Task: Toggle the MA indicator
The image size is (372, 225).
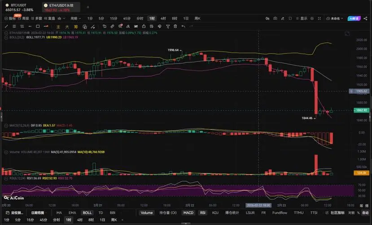Action: (59, 213)
